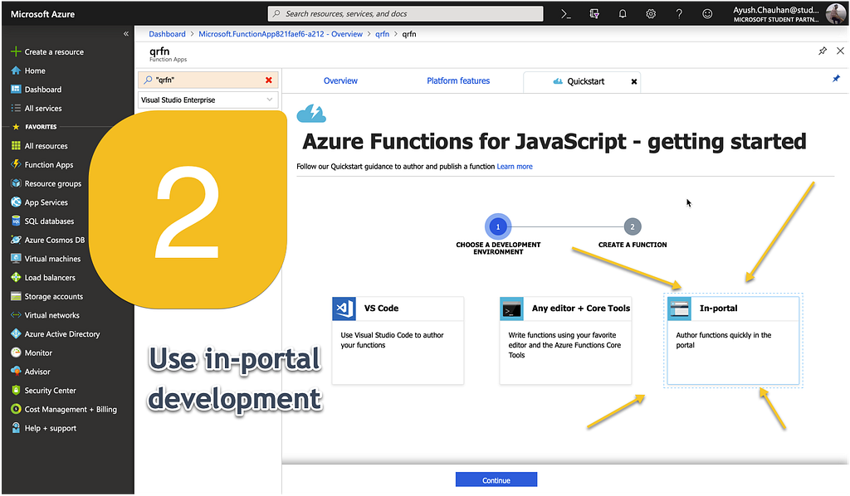Choose the VS Code environment card
Screen dimensions: 850x496
pyautogui.click(x=398, y=340)
